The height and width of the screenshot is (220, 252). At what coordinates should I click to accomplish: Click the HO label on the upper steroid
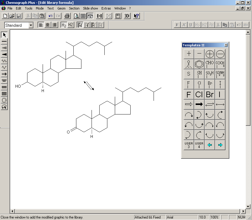18,87
